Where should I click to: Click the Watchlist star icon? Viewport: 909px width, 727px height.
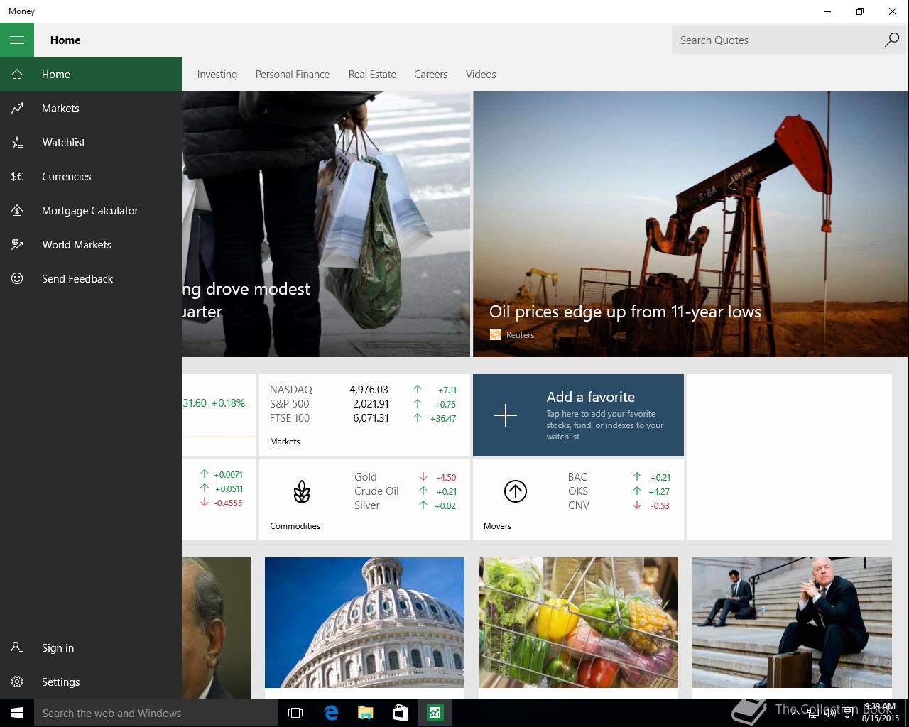coord(17,142)
